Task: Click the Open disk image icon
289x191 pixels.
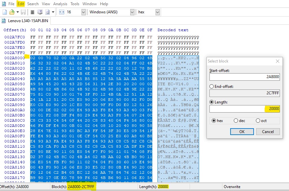Action: pyautogui.click(x=47, y=12)
